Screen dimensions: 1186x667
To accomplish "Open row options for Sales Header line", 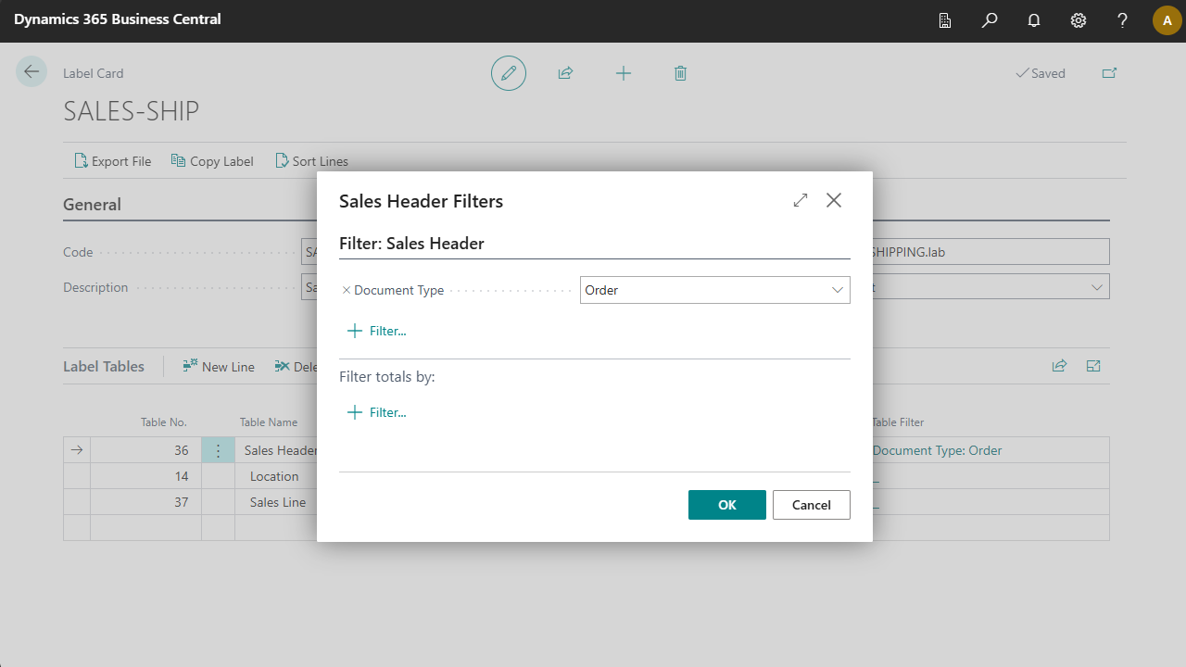I will click(218, 450).
